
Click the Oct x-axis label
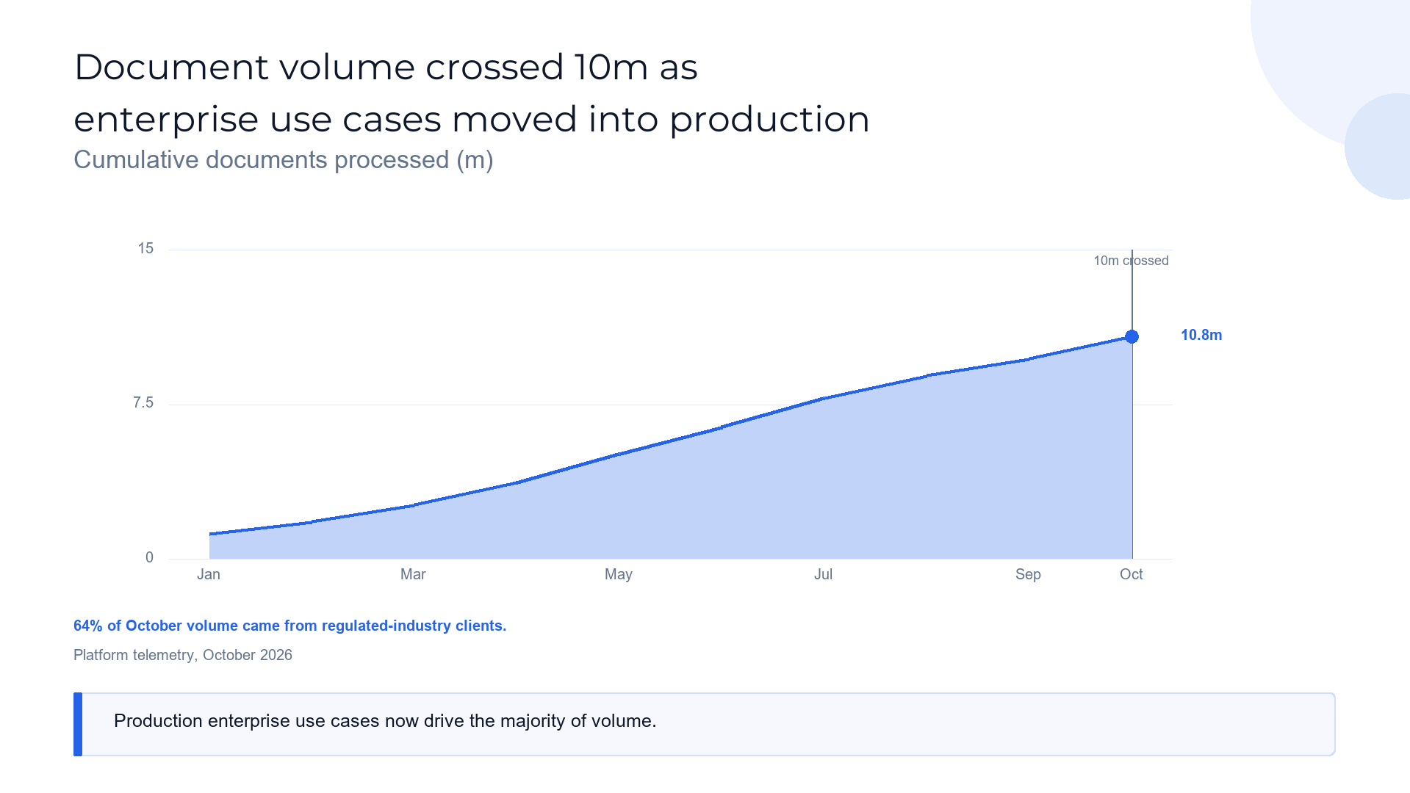click(1132, 575)
